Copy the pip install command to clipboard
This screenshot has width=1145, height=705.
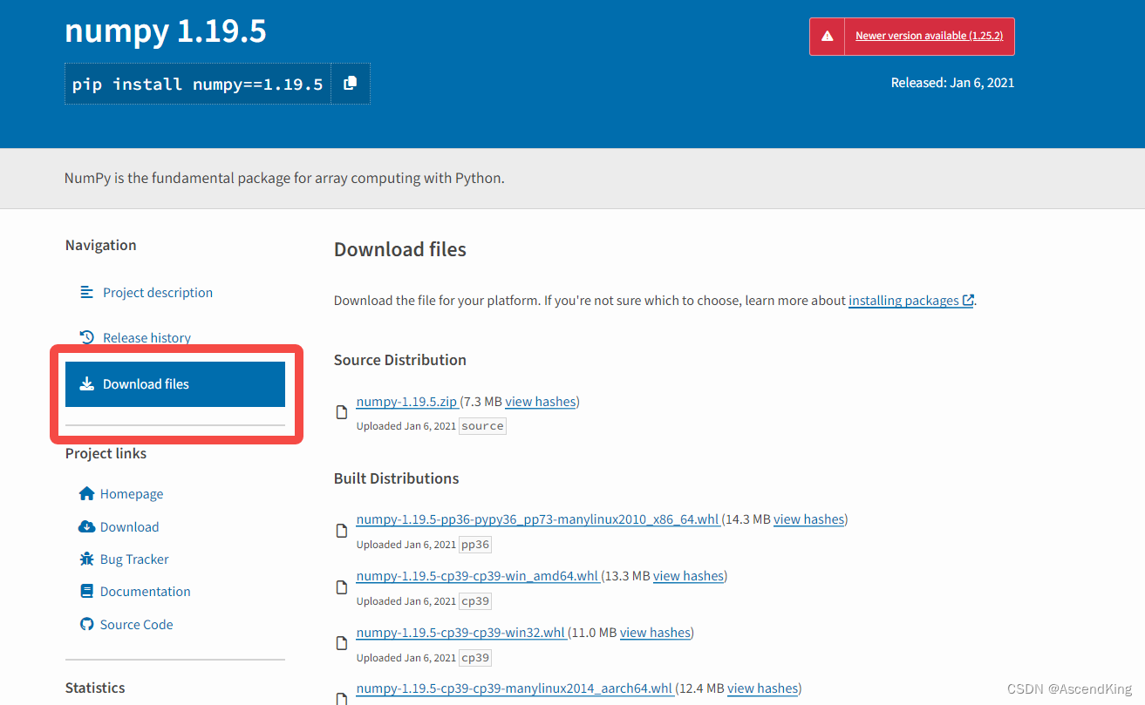[351, 84]
